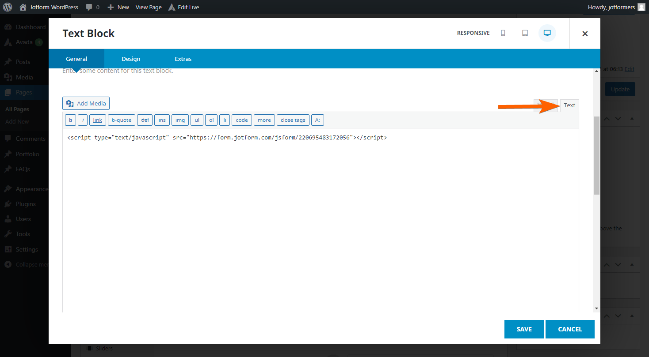Click the ul quicktag button
Screen dimensions: 649x357
[197, 120]
